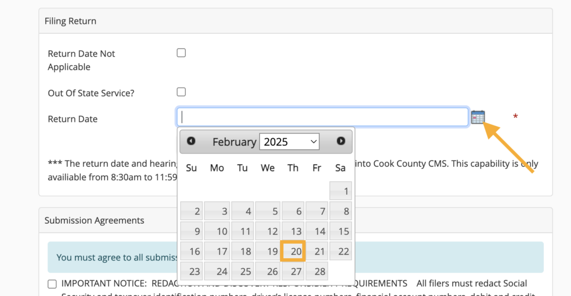571x296 pixels.
Task: Go to previous month in calendar
Action: click(191, 141)
